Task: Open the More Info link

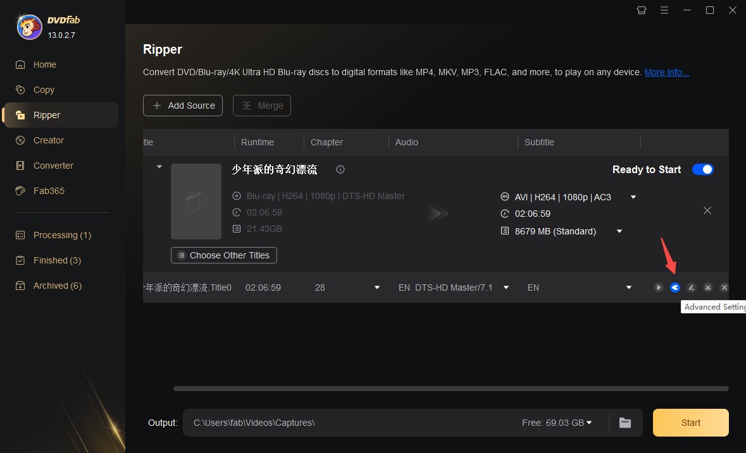Action: pos(666,72)
